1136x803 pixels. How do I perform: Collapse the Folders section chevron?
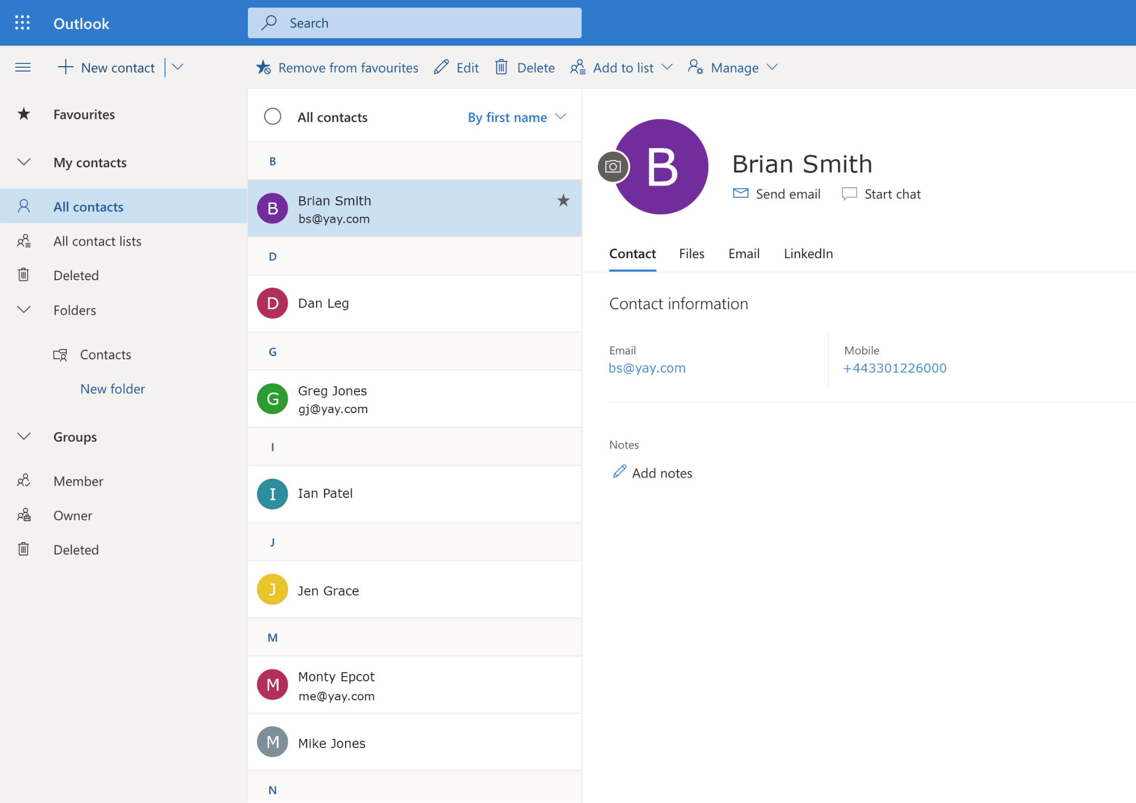point(24,310)
